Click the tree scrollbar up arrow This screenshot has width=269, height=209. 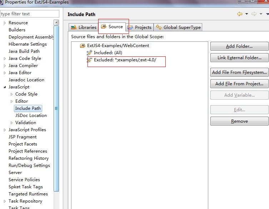point(56,22)
